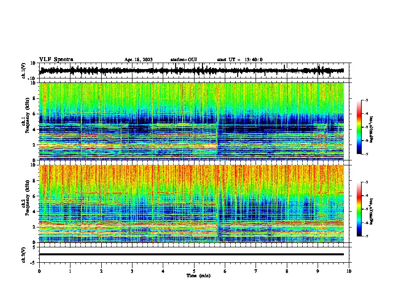Viewport: 393px width, 304px height.
Task: Click the ch.2 "Frequency (kHz)" axis label
Action: coord(27,198)
